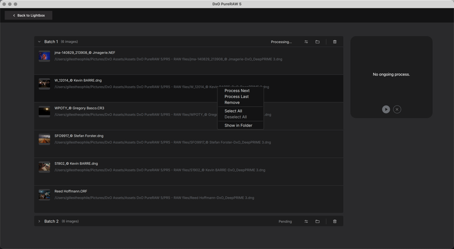Screen dimensions: 454x249
Task: Click file name Reed Hoffmann.ORF
Action: 71,191
